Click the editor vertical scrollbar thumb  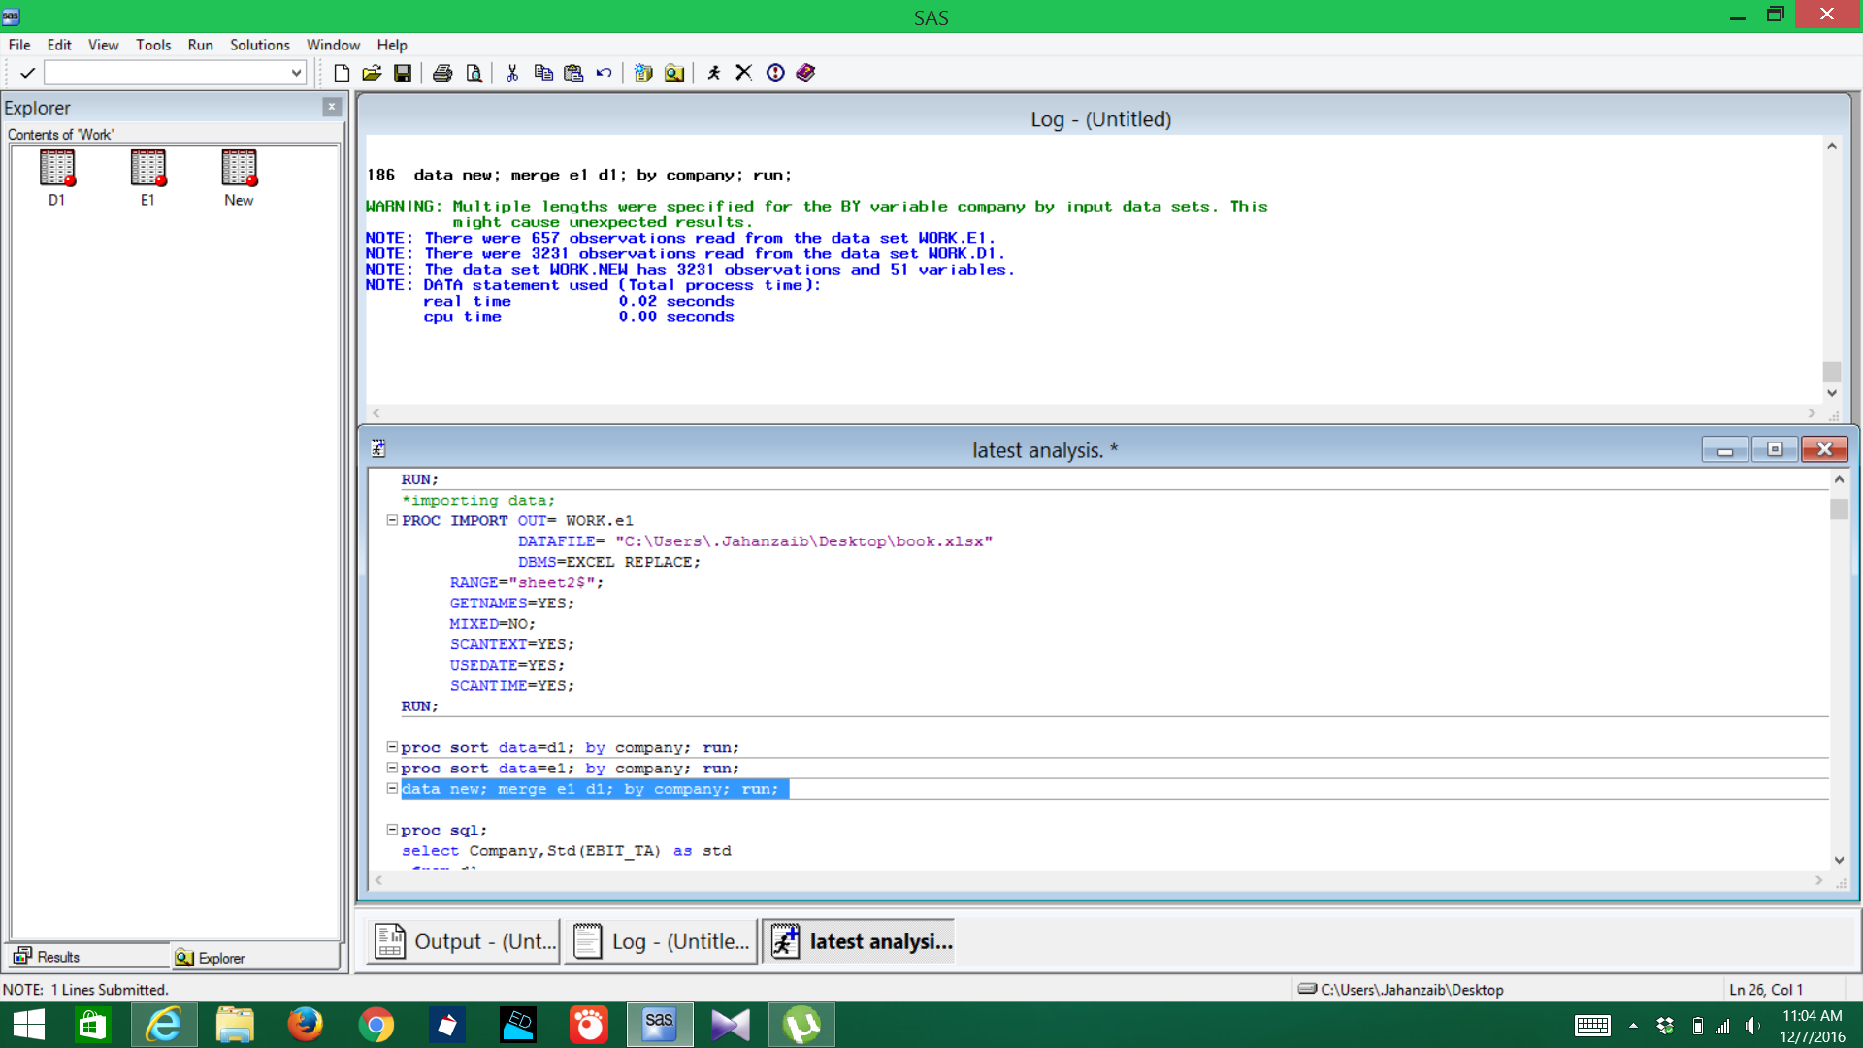(x=1839, y=509)
